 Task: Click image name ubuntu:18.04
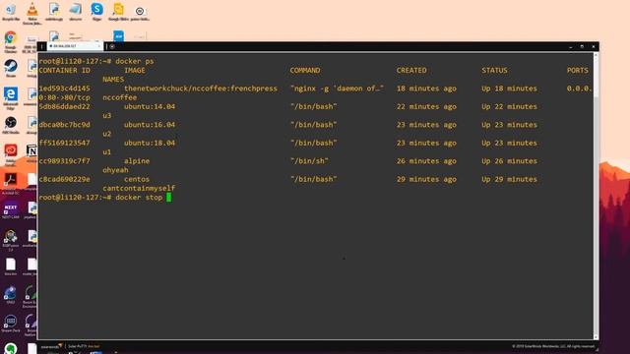[150, 143]
